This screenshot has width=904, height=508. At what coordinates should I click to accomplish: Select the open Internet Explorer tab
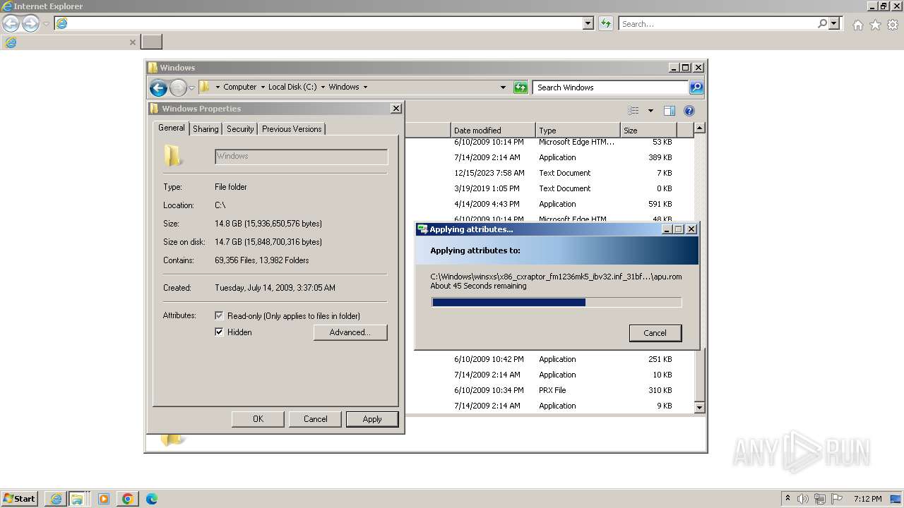(70, 42)
